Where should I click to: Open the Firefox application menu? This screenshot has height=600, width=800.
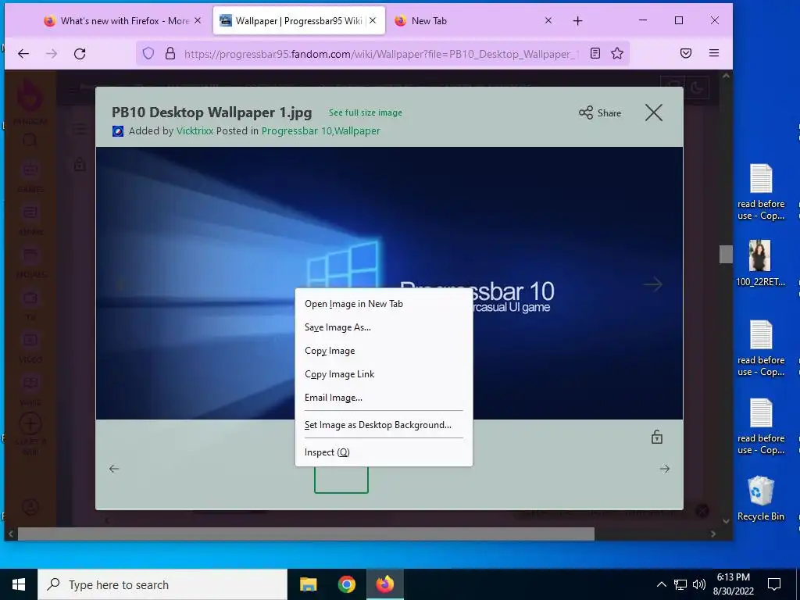pos(714,54)
